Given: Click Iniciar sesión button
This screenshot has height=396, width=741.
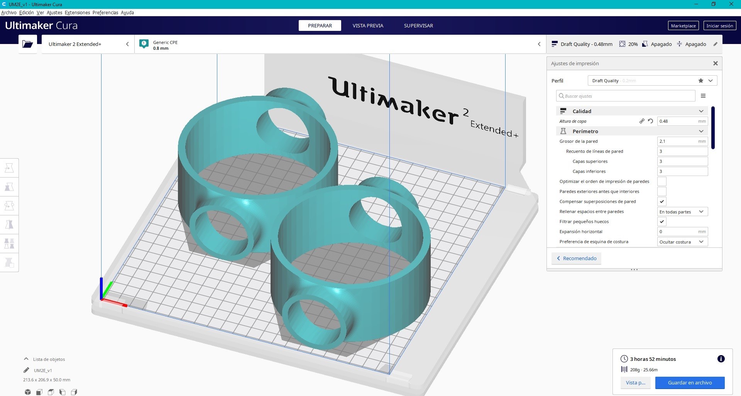Looking at the screenshot, I should point(720,26).
